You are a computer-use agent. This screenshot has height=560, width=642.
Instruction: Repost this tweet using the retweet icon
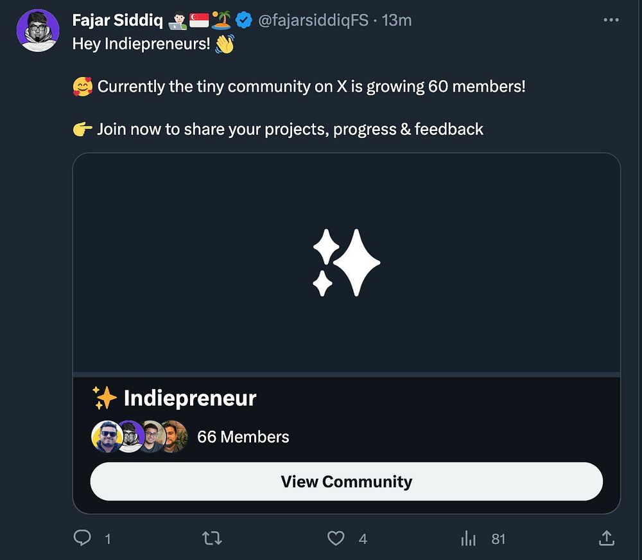pyautogui.click(x=212, y=538)
